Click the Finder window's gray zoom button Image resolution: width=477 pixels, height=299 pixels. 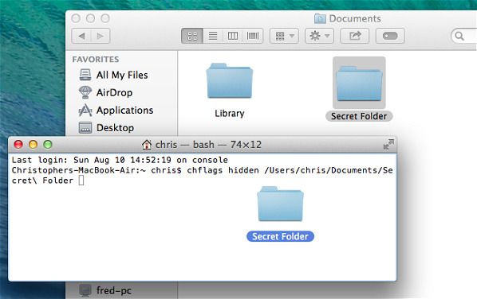pos(105,18)
